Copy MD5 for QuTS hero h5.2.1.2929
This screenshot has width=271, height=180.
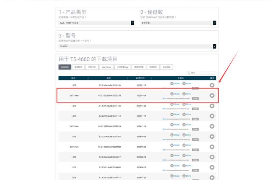[x=195, y=150]
